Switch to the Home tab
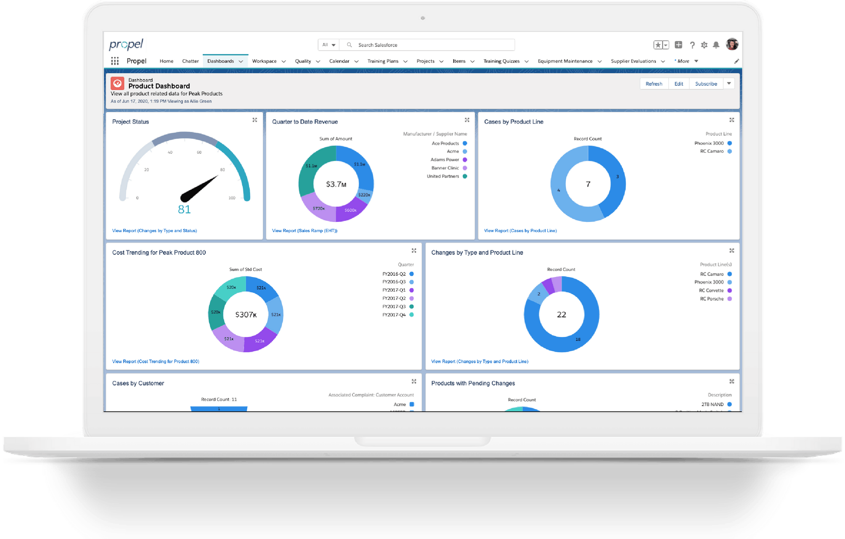The width and height of the screenshot is (845, 539). pos(166,61)
